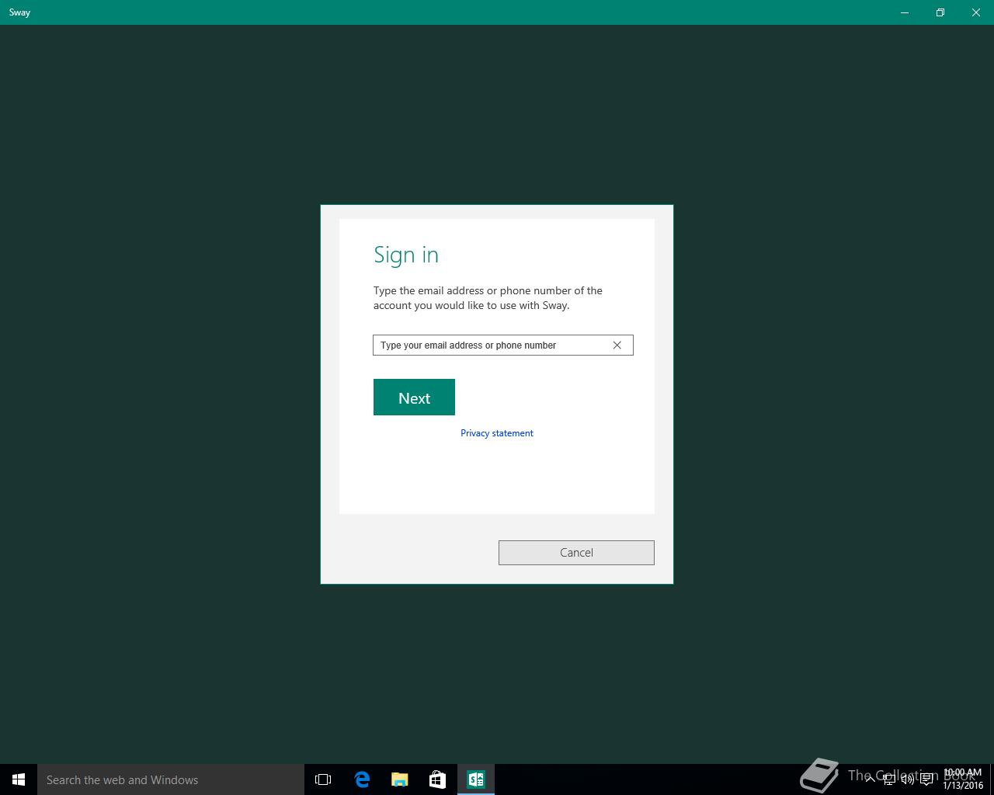Click the Next button

pos(414,397)
